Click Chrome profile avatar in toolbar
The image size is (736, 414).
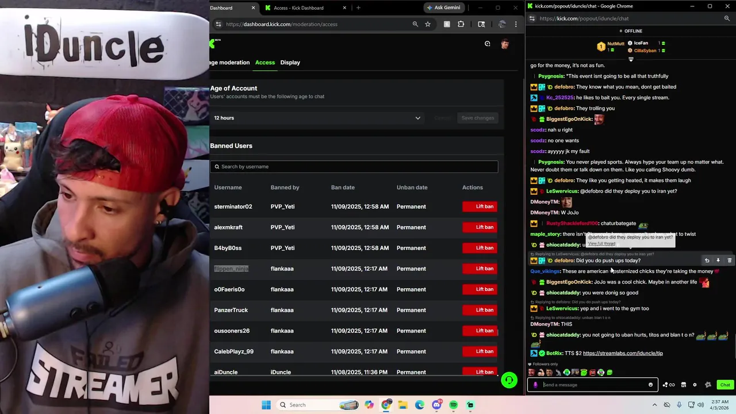502,24
